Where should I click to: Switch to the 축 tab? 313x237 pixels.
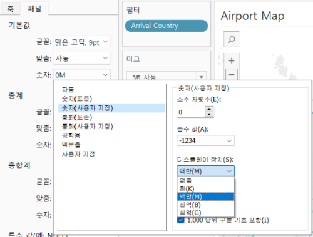(11, 9)
